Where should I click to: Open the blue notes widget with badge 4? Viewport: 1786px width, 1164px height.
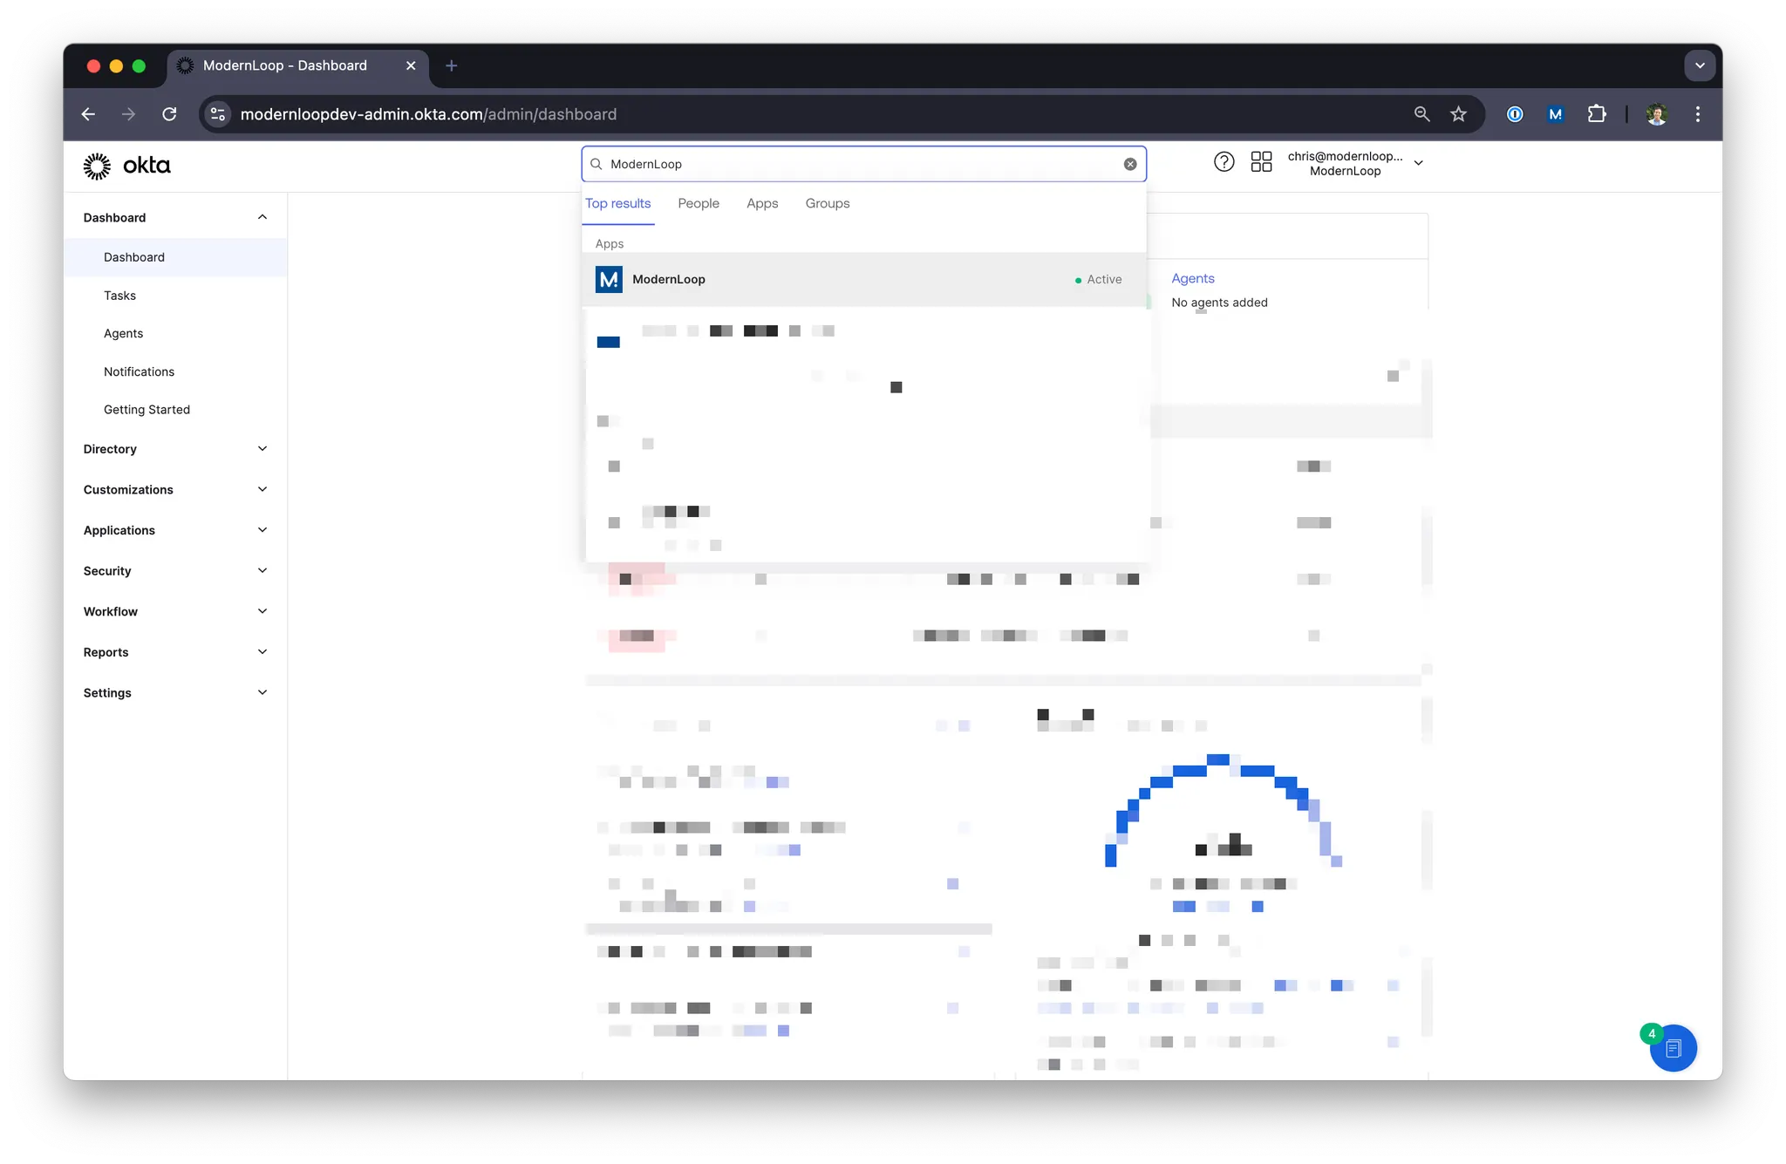point(1673,1048)
